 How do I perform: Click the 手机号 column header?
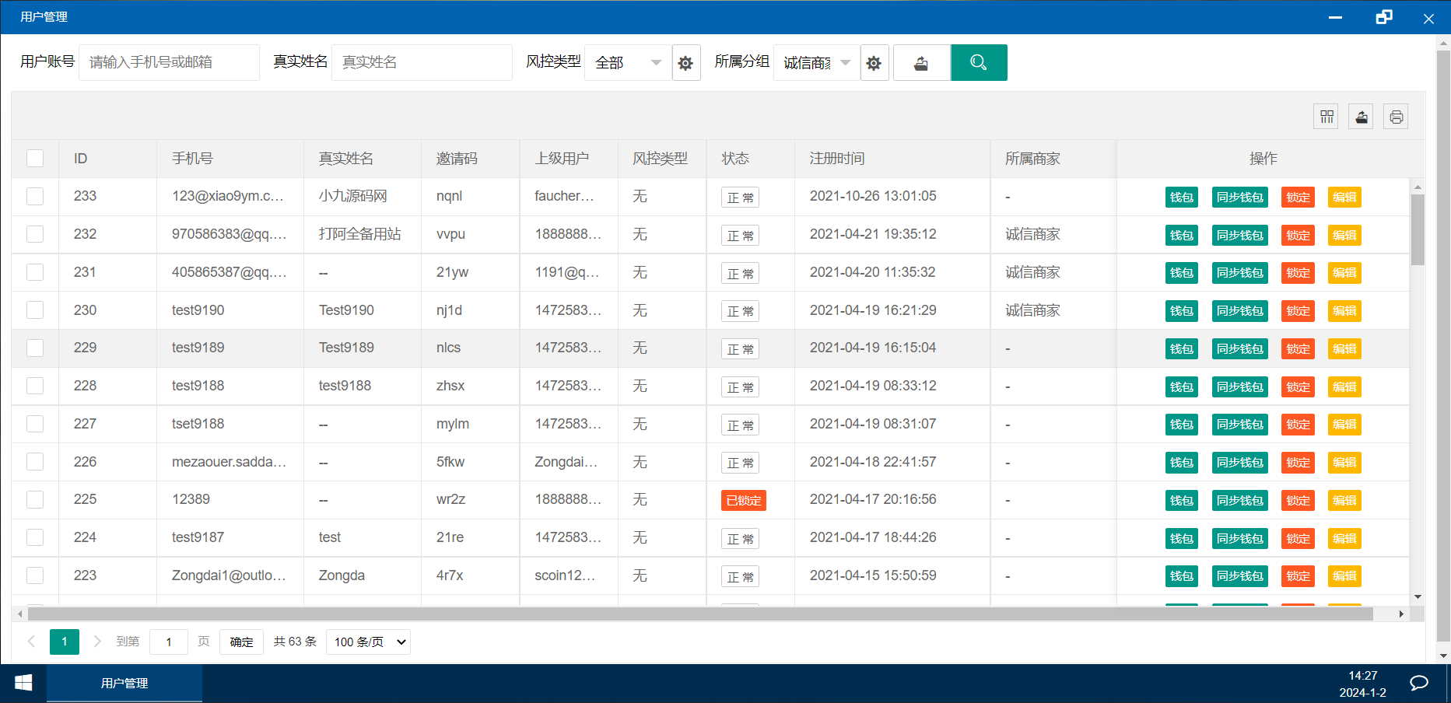click(x=192, y=159)
